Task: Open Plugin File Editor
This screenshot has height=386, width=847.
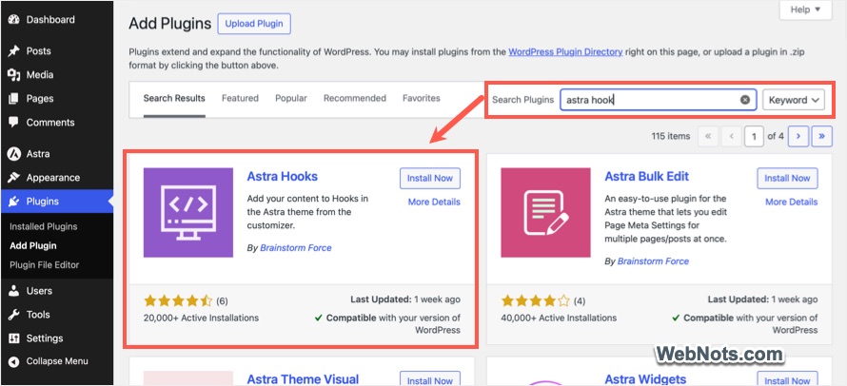Action: click(x=45, y=265)
